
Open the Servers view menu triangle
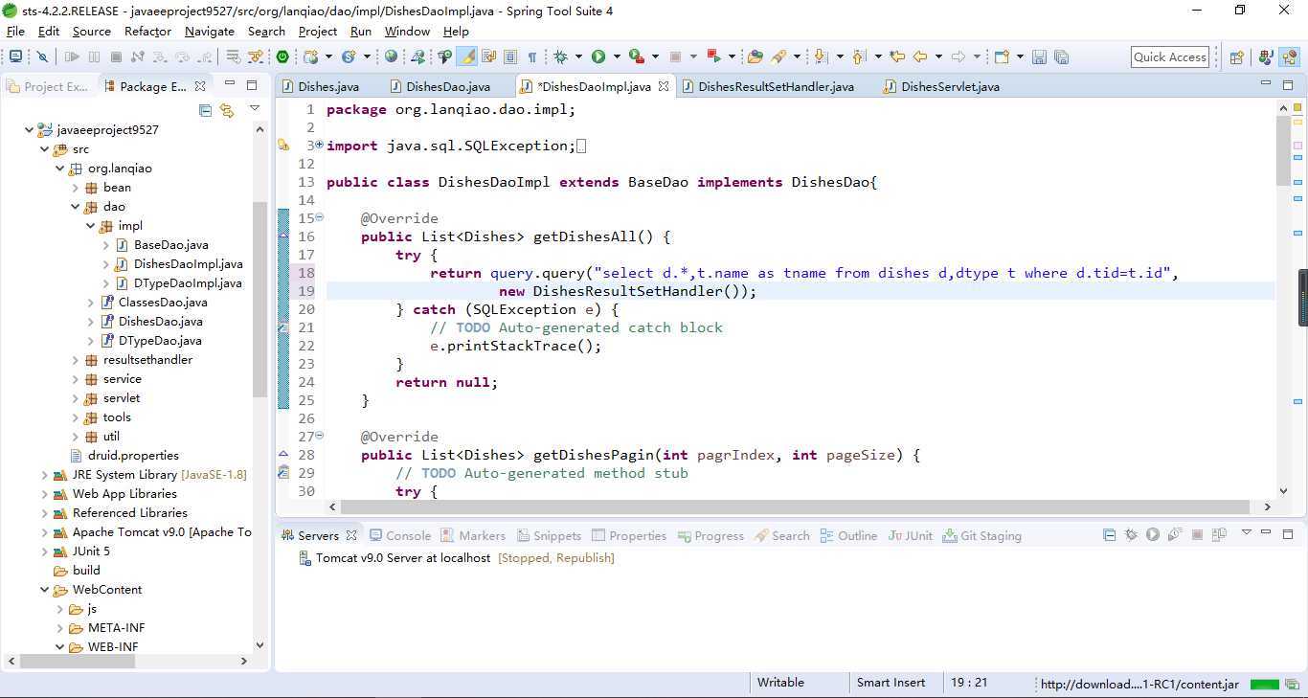1247,532
